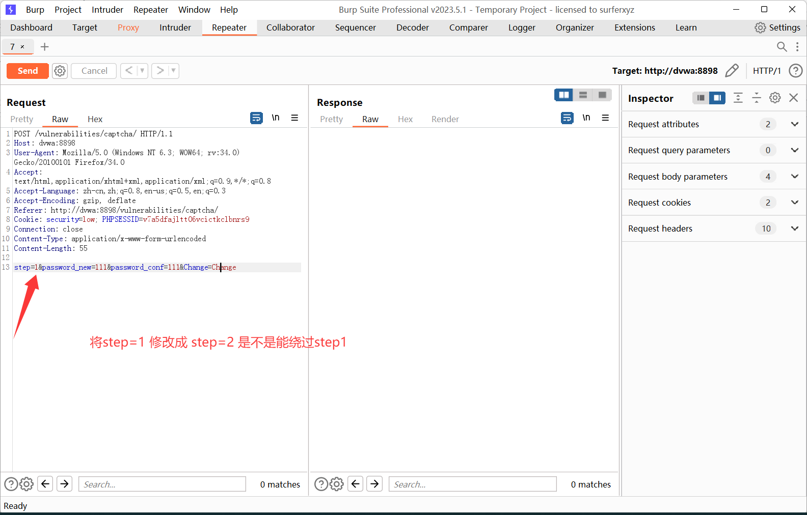Jump to previous response search match
The width and height of the screenshot is (807, 515).
pos(356,483)
